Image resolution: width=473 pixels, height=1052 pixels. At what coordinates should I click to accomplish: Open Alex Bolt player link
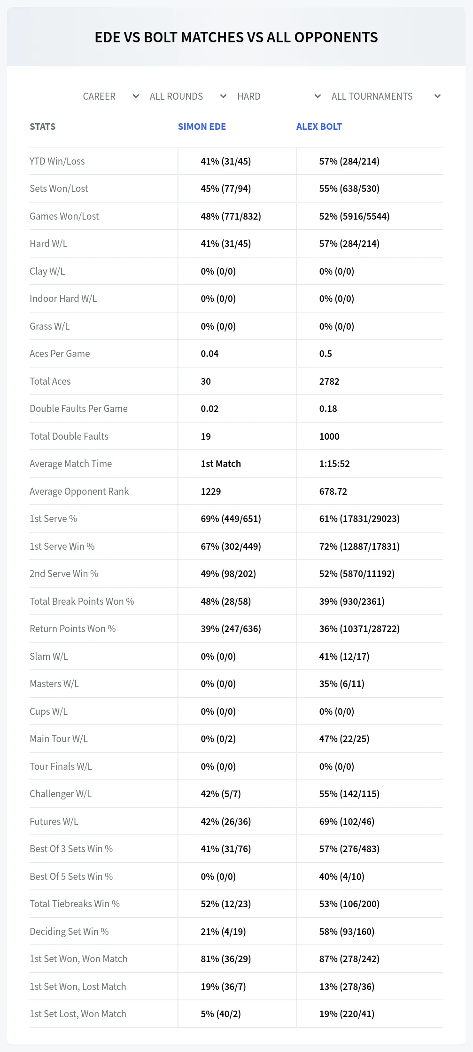319,127
